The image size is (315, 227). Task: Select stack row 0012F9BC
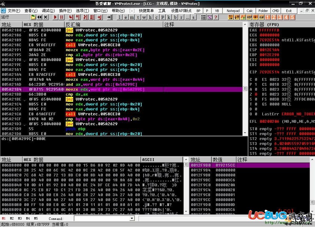coord(250,180)
